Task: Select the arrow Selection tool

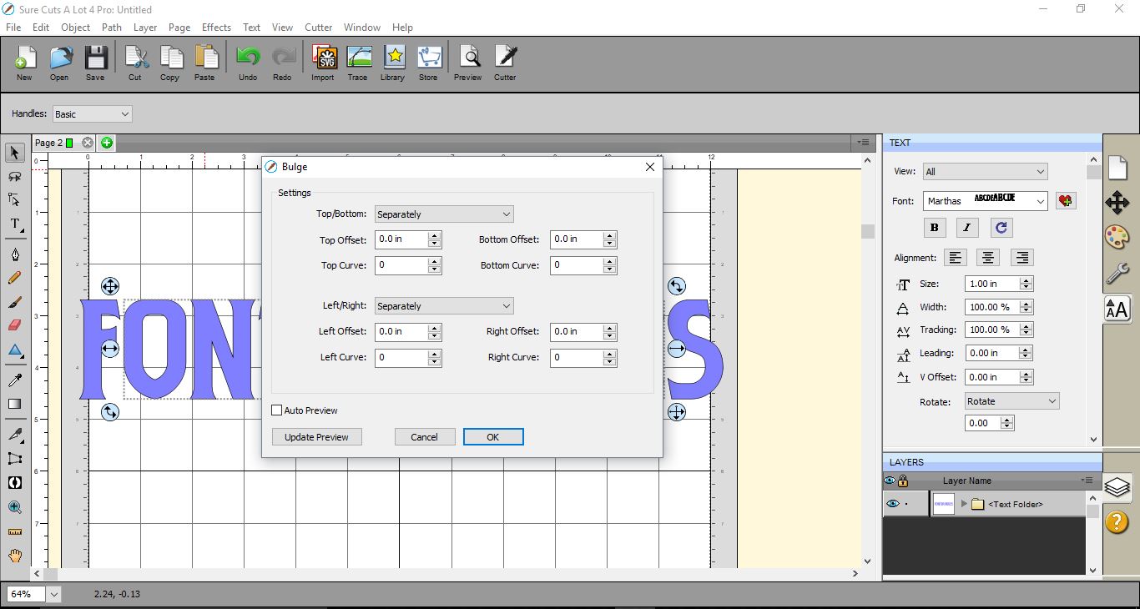Action: (14, 153)
